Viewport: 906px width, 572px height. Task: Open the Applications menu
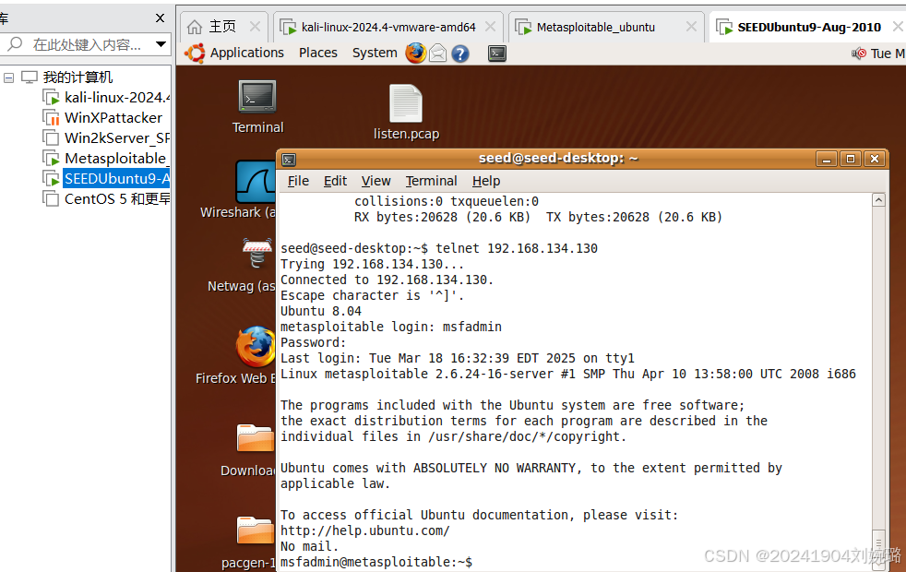coord(246,53)
